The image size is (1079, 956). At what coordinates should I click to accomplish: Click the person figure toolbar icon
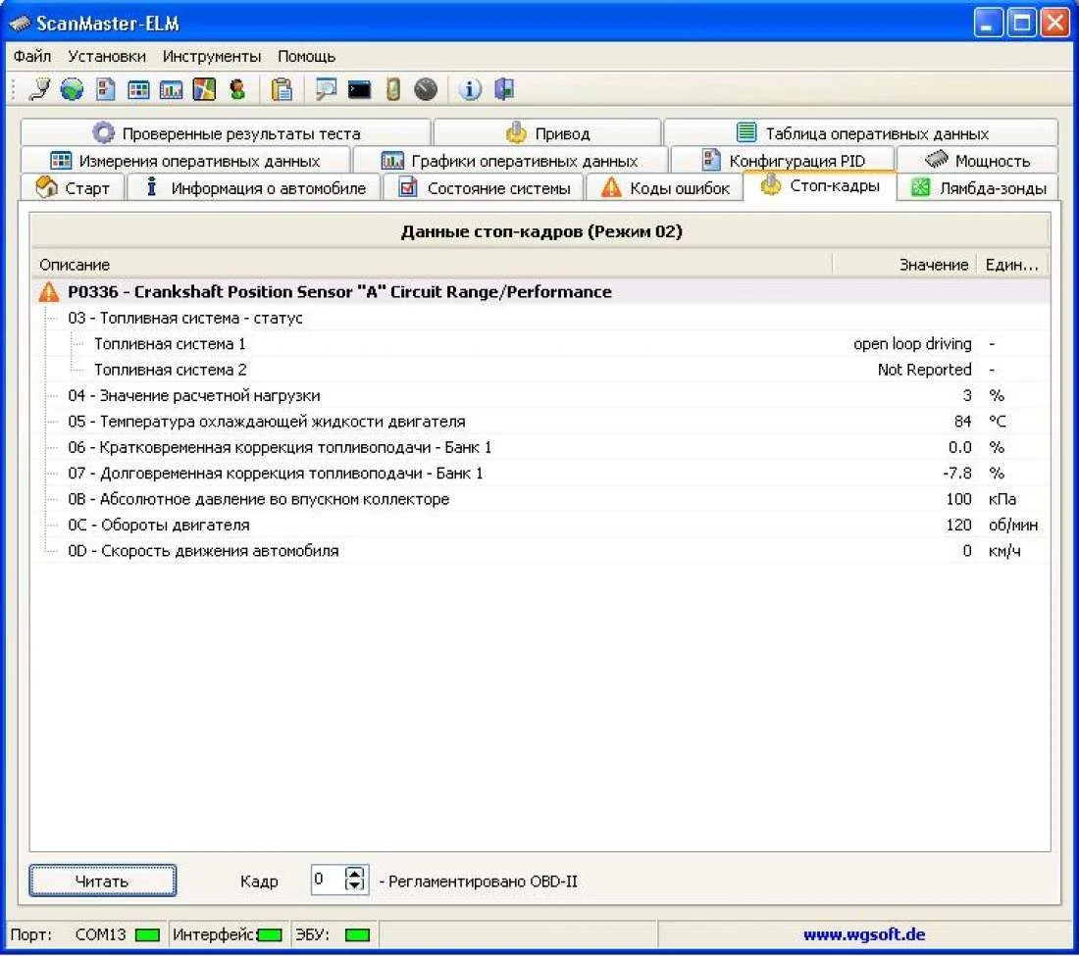pos(237,89)
